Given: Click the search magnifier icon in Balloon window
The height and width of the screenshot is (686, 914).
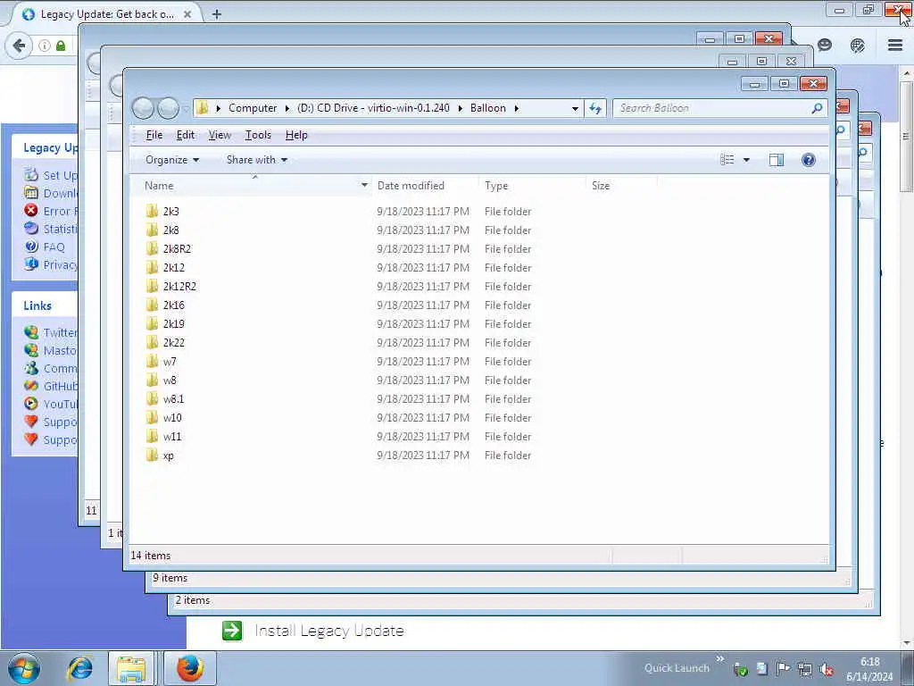Looking at the screenshot, I should click(818, 108).
